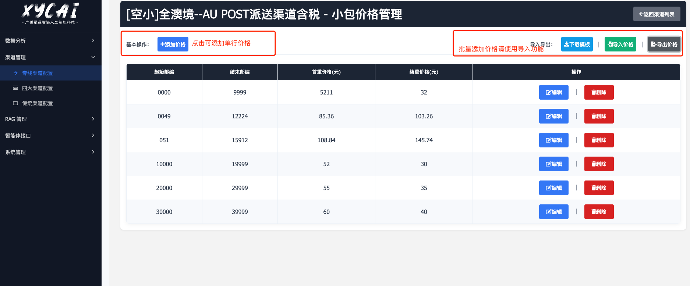
Task: Click the 起始邮编 column header
Action: tap(164, 72)
